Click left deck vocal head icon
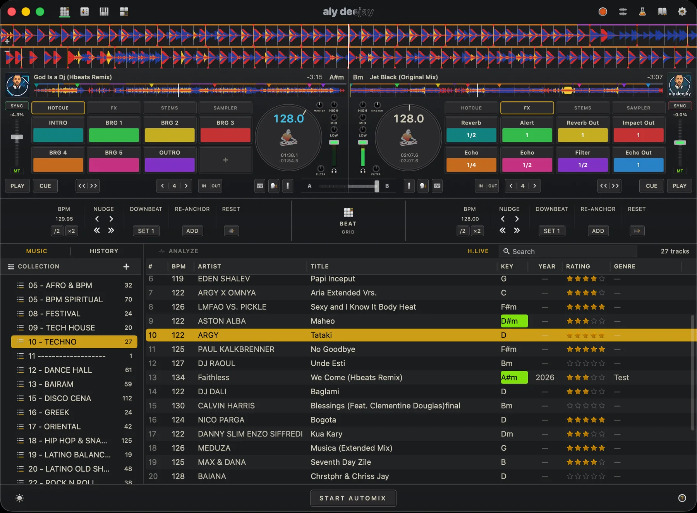Screen dimensions: 697x513 274,186
